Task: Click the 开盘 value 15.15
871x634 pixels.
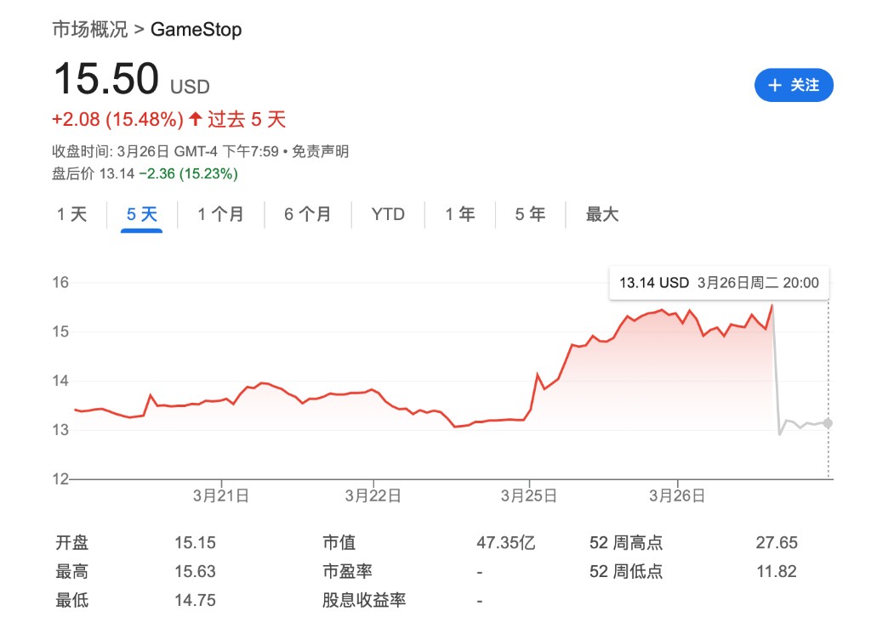Action: 195,542
